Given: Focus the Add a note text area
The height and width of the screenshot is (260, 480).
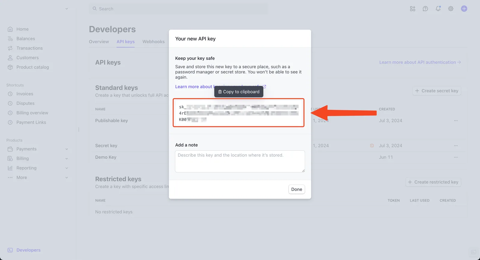Looking at the screenshot, I should [x=240, y=161].
